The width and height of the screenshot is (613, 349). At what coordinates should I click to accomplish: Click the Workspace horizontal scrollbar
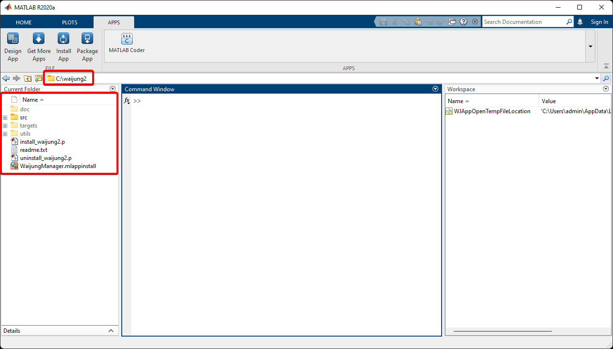pyautogui.click(x=502, y=331)
